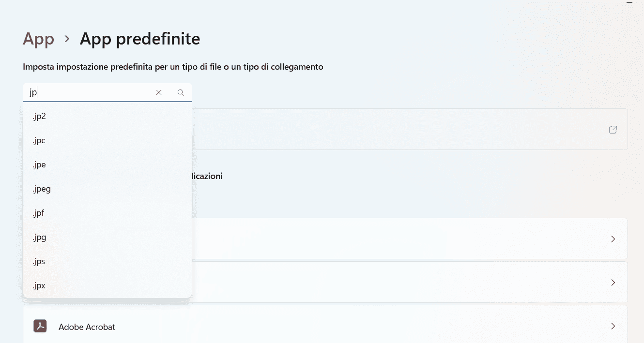Go back to App via the breadcrumb
The image size is (644, 343).
[x=38, y=39]
